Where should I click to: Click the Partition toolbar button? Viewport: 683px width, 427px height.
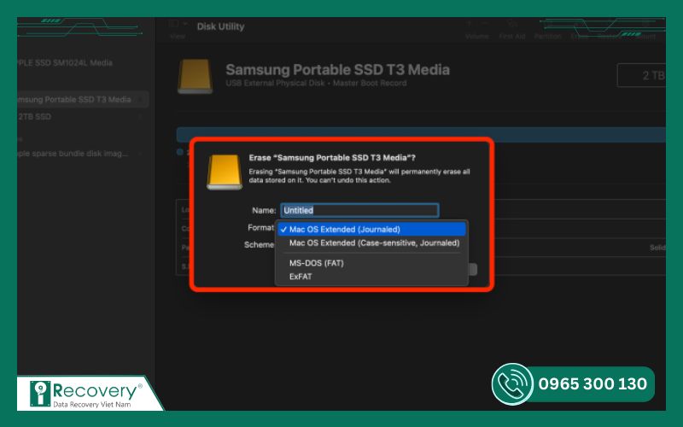coord(548,30)
